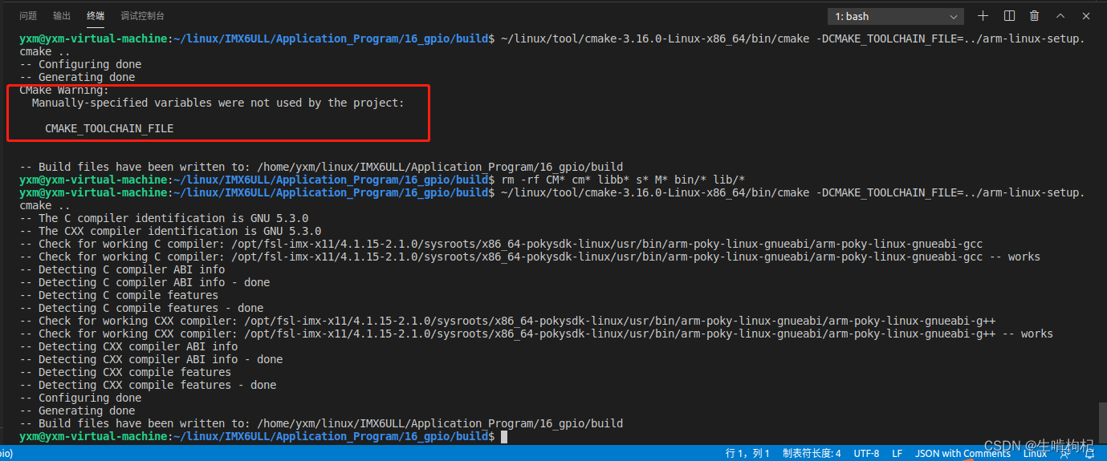Screen dimensions: 1107x461
Task: Click the CMAKE_TOOLCHAIN_FILE warning text
Action: pyautogui.click(x=109, y=128)
